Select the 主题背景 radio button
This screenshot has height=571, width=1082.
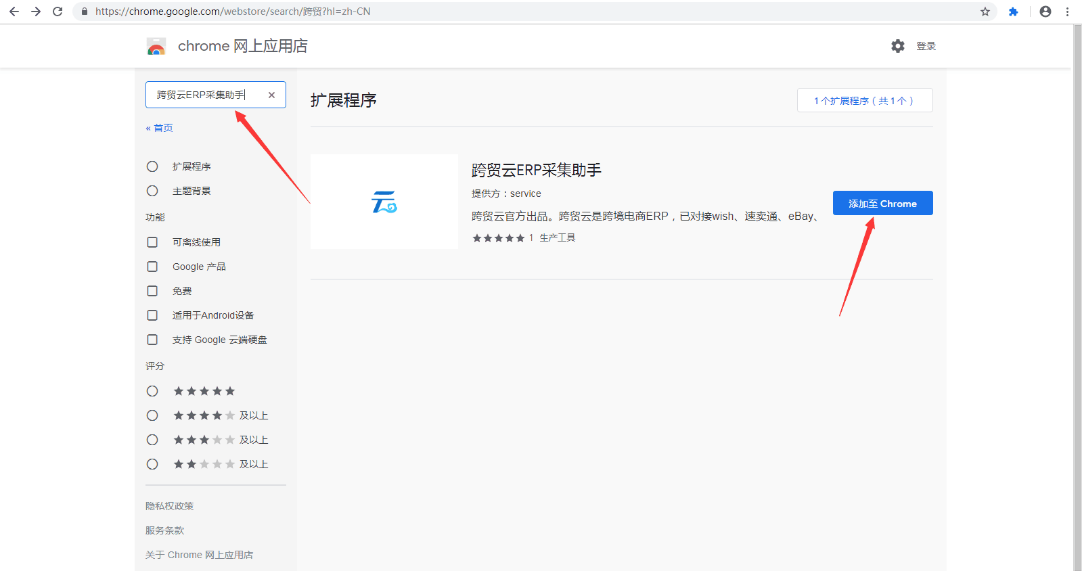coord(152,191)
